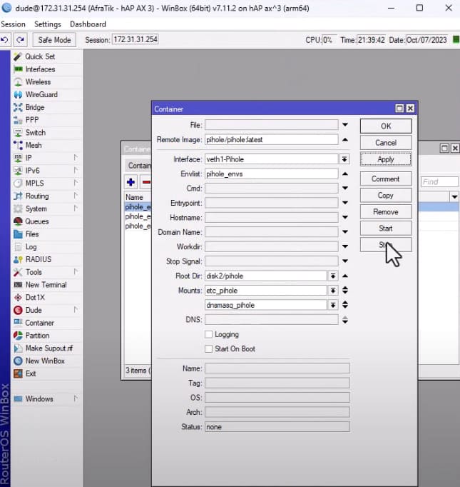The width and height of the screenshot is (460, 487).
Task: Open the Dashboard menu
Action: click(88, 24)
